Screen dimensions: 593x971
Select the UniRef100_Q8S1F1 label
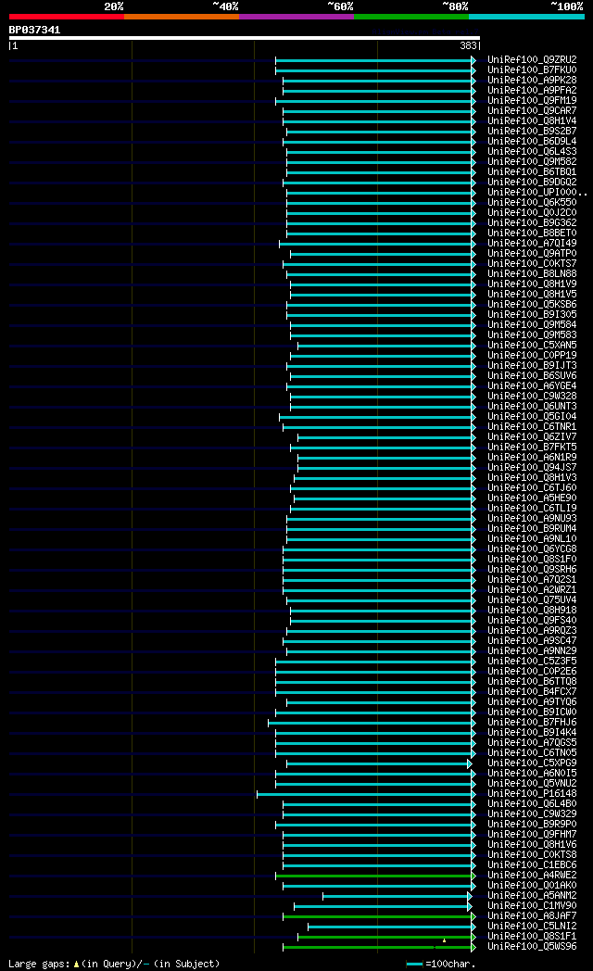(x=532, y=937)
